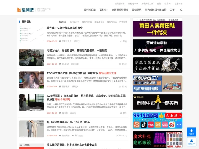
Task: Click 福利吧论坛 in the top utility bar
Action: point(119,4)
